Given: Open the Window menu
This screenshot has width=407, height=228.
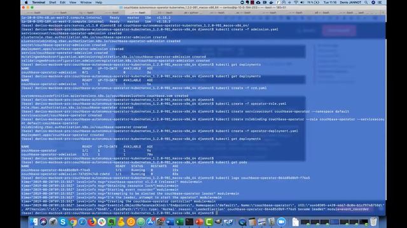Looking at the screenshot, I should 86,3.
